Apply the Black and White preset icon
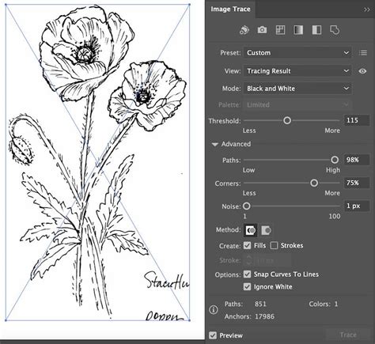This screenshot has width=375, height=344. click(x=316, y=30)
